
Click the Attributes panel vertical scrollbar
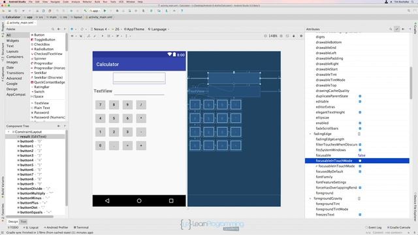pyautogui.click(x=411, y=83)
